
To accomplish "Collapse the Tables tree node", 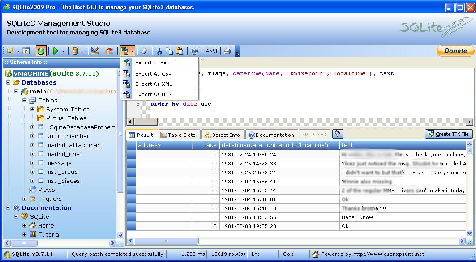I will click(24, 100).
